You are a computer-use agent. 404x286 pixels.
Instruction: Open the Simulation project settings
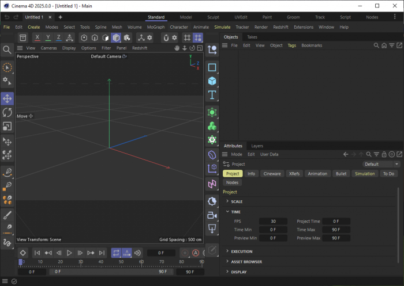pos(365,173)
